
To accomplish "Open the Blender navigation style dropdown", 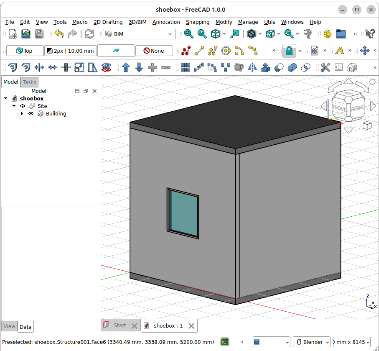I will point(311,342).
